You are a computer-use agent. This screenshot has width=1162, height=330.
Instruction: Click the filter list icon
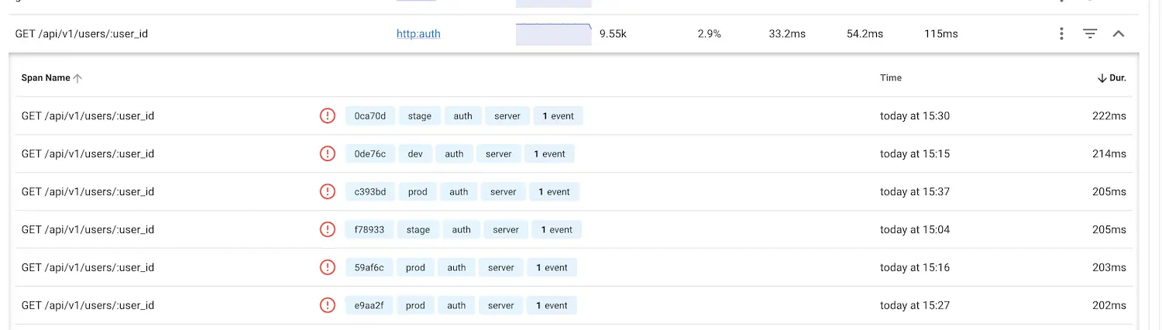tap(1090, 34)
